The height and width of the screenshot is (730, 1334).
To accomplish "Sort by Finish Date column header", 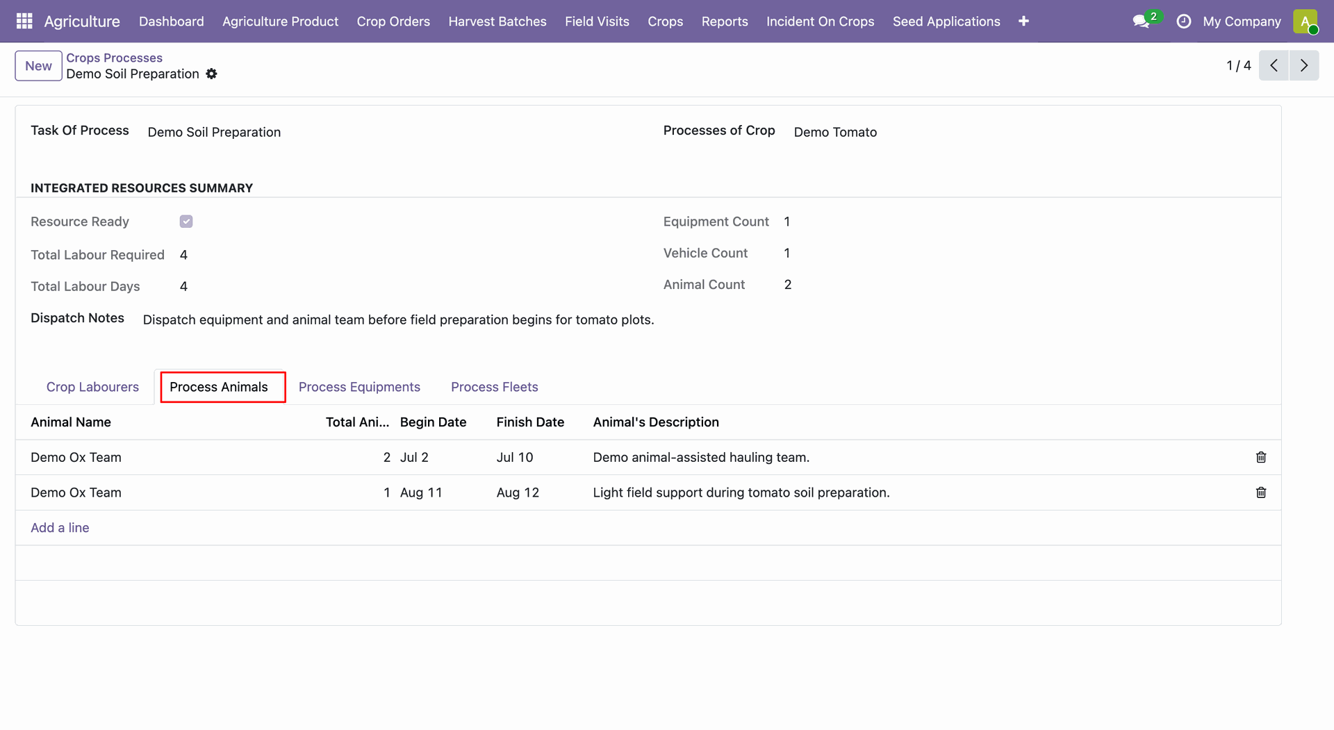I will [x=530, y=422].
